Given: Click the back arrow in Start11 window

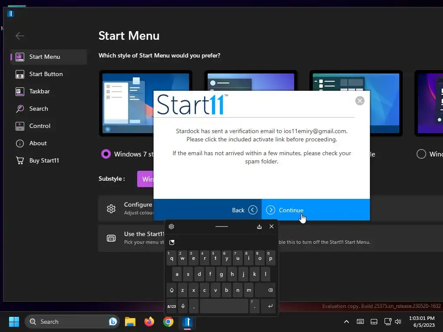Looking at the screenshot, I should pos(20,36).
